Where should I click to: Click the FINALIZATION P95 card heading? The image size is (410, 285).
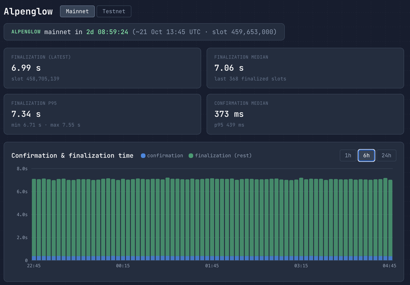pos(34,103)
